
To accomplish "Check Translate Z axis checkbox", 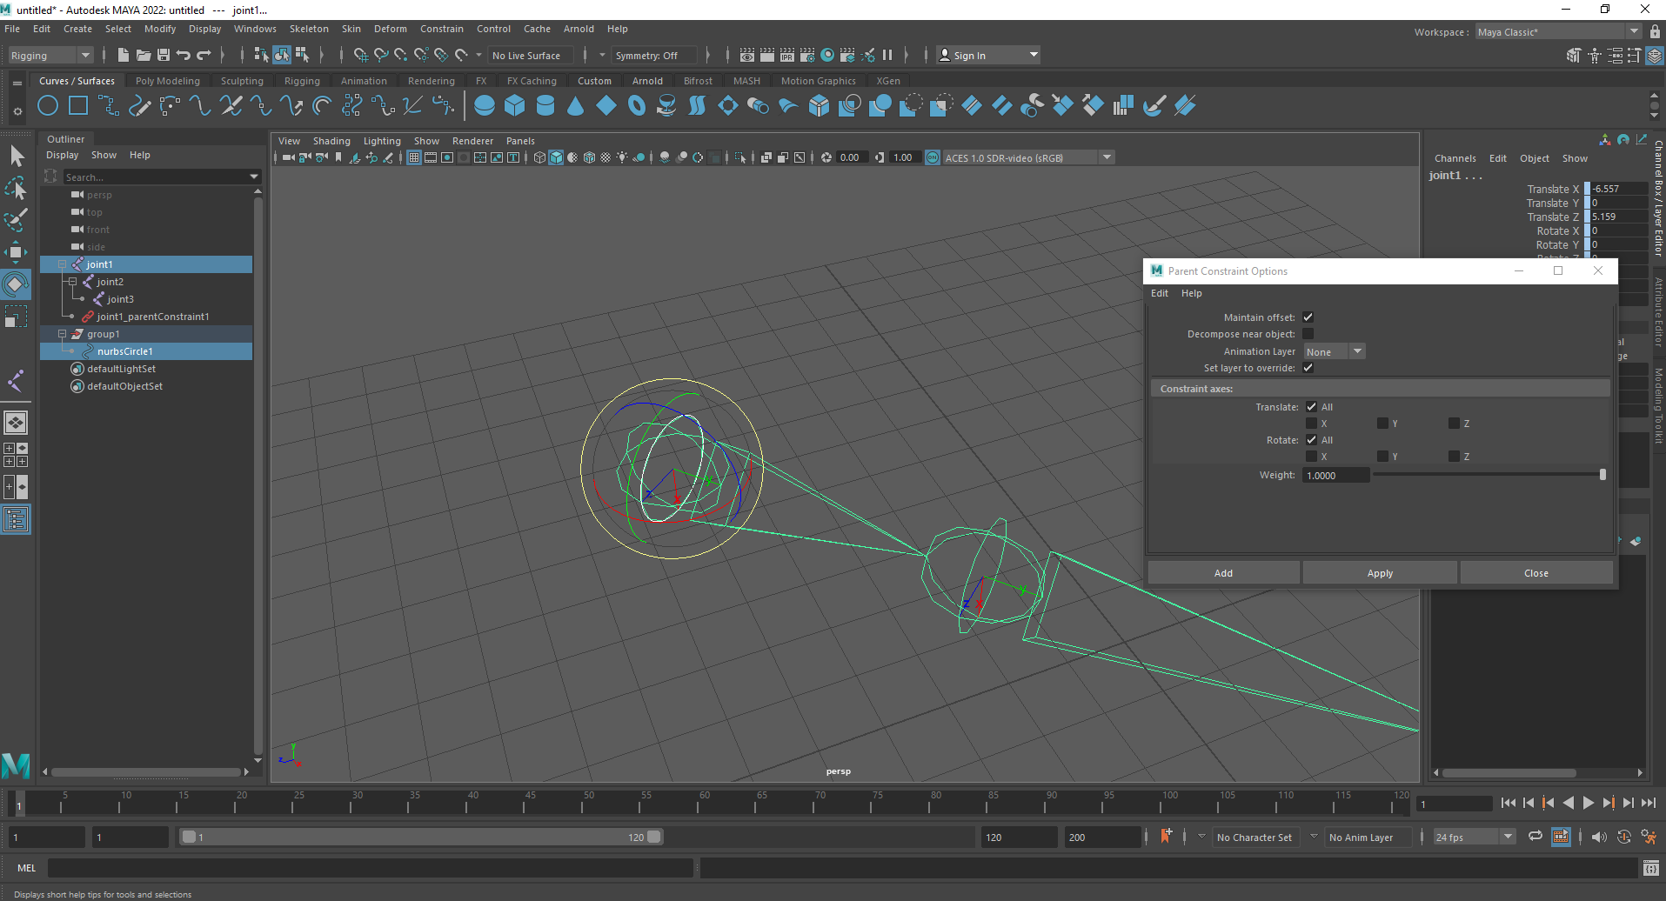I will point(1454,424).
